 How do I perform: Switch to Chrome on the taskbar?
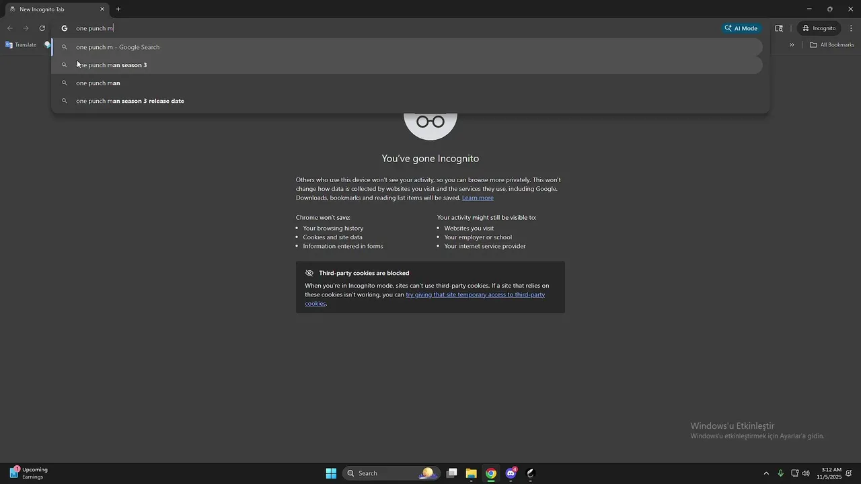(x=491, y=473)
